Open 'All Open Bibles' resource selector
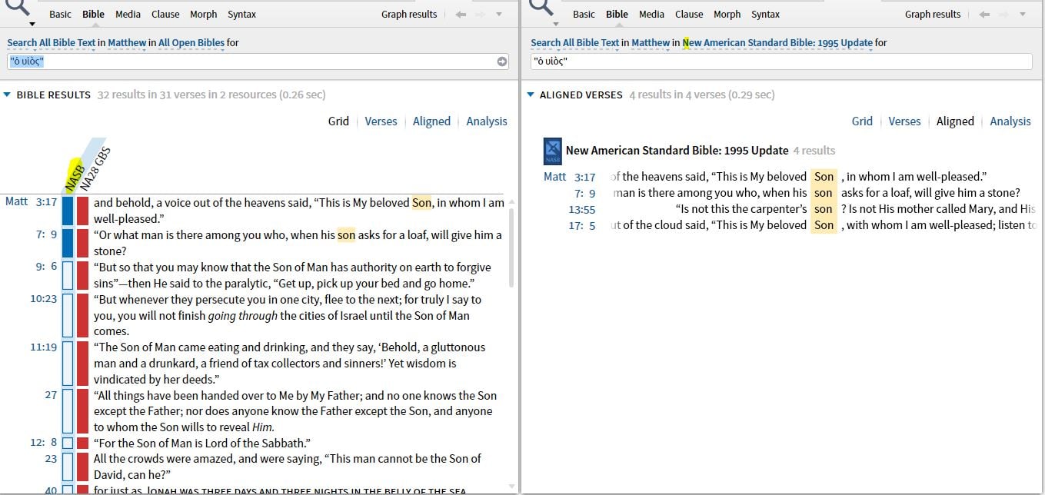The image size is (1045, 495). click(x=191, y=43)
